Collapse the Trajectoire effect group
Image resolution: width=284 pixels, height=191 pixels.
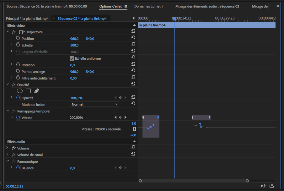tap(8, 31)
